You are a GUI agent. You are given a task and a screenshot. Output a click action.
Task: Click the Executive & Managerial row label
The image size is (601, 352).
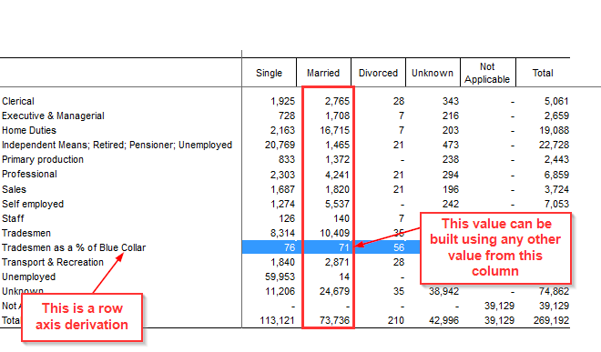[x=53, y=116]
